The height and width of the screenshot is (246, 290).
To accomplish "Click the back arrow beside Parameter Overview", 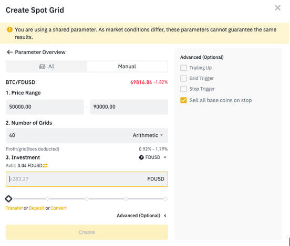I will [x=9, y=52].
